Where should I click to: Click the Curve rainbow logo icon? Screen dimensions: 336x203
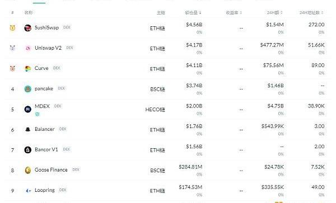point(28,68)
